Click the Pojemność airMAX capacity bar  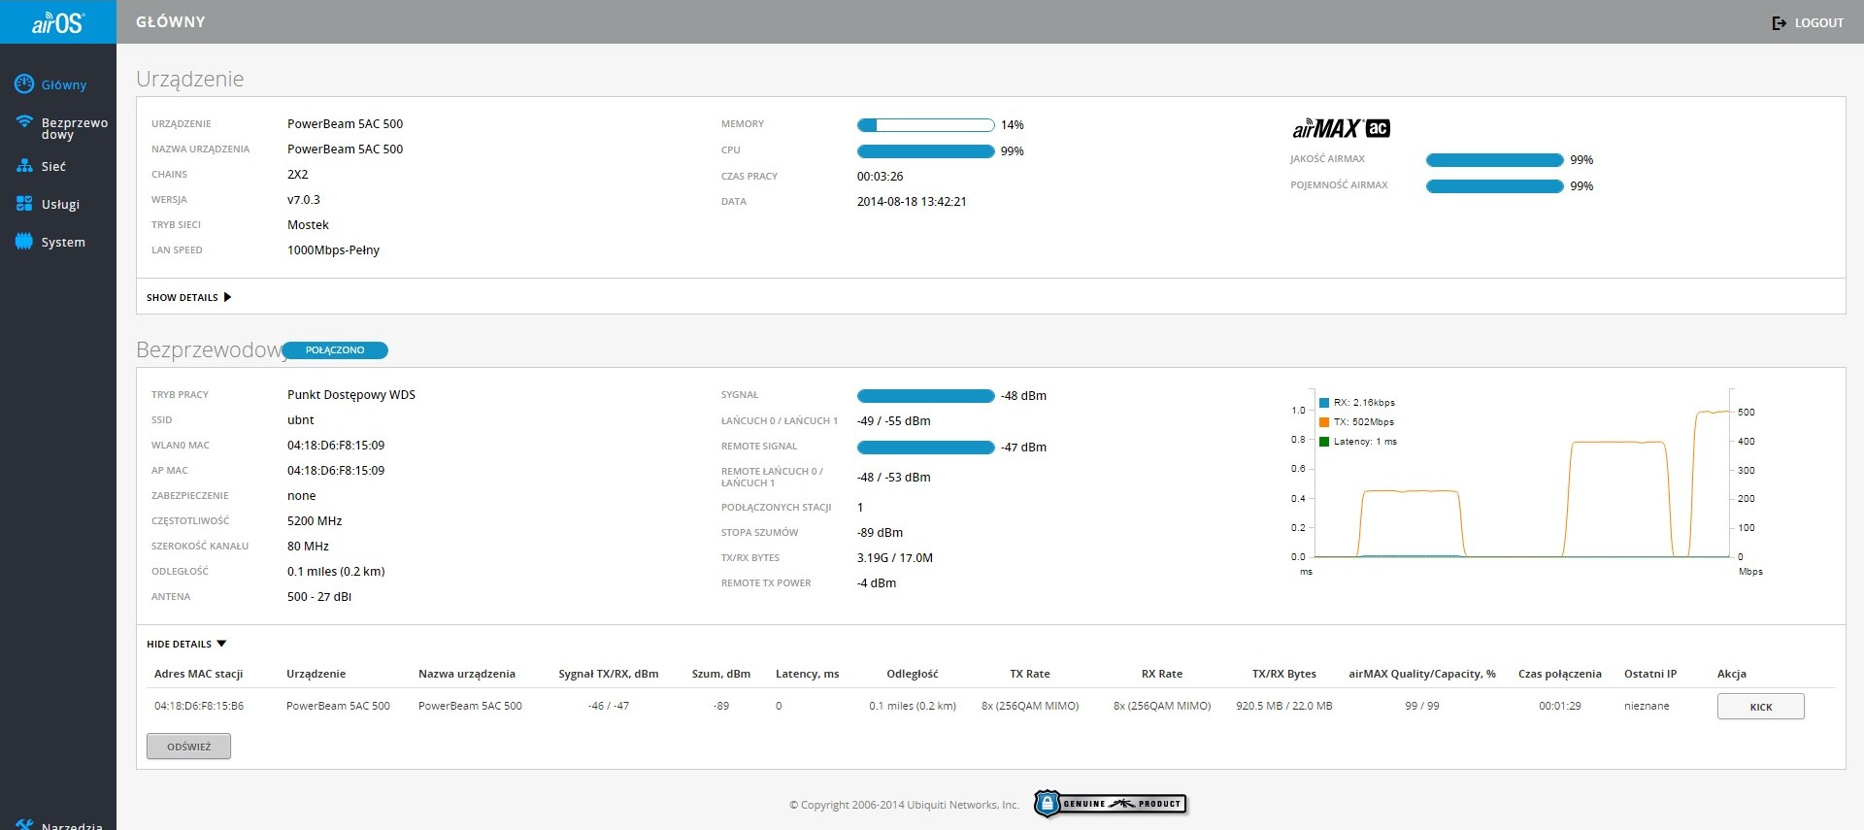pyautogui.click(x=1494, y=185)
